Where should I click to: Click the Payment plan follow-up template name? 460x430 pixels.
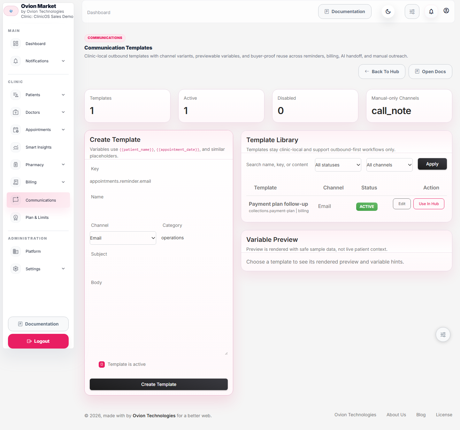[x=278, y=204]
